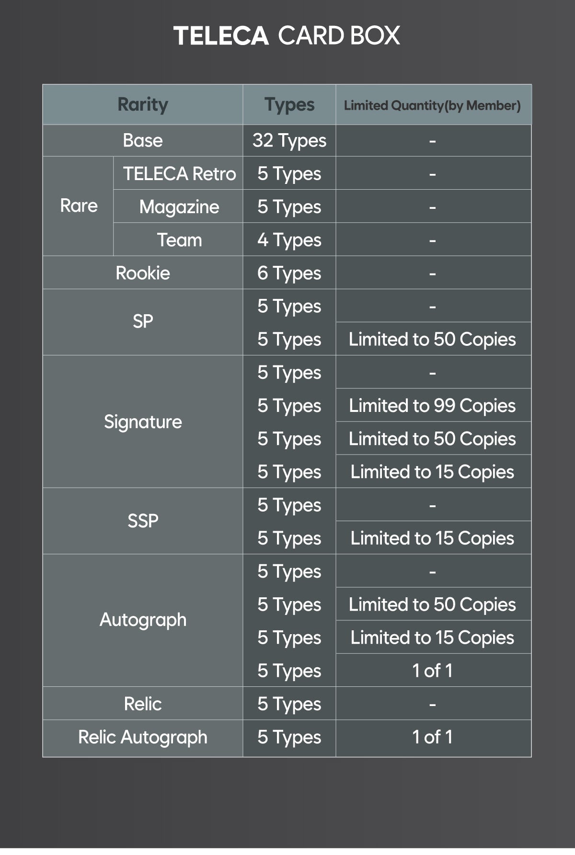Viewport: 575px width, 855px height.
Task: Click 1 of 1 in Autograph group
Action: 433,671
